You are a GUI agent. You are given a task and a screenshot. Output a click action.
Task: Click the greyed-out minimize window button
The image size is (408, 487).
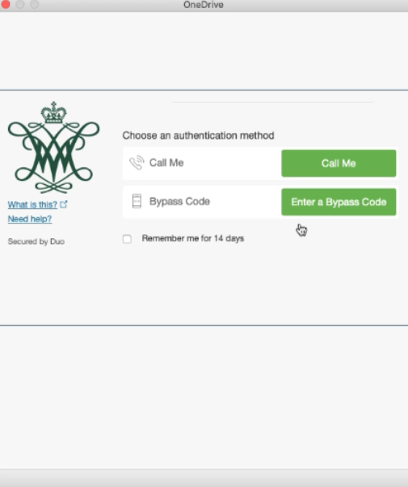pos(20,4)
